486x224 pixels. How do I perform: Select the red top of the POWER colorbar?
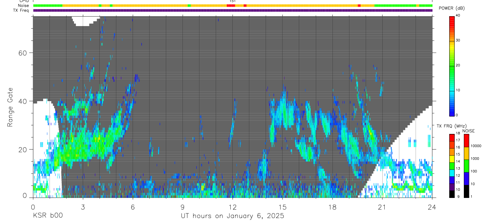click(x=452, y=20)
